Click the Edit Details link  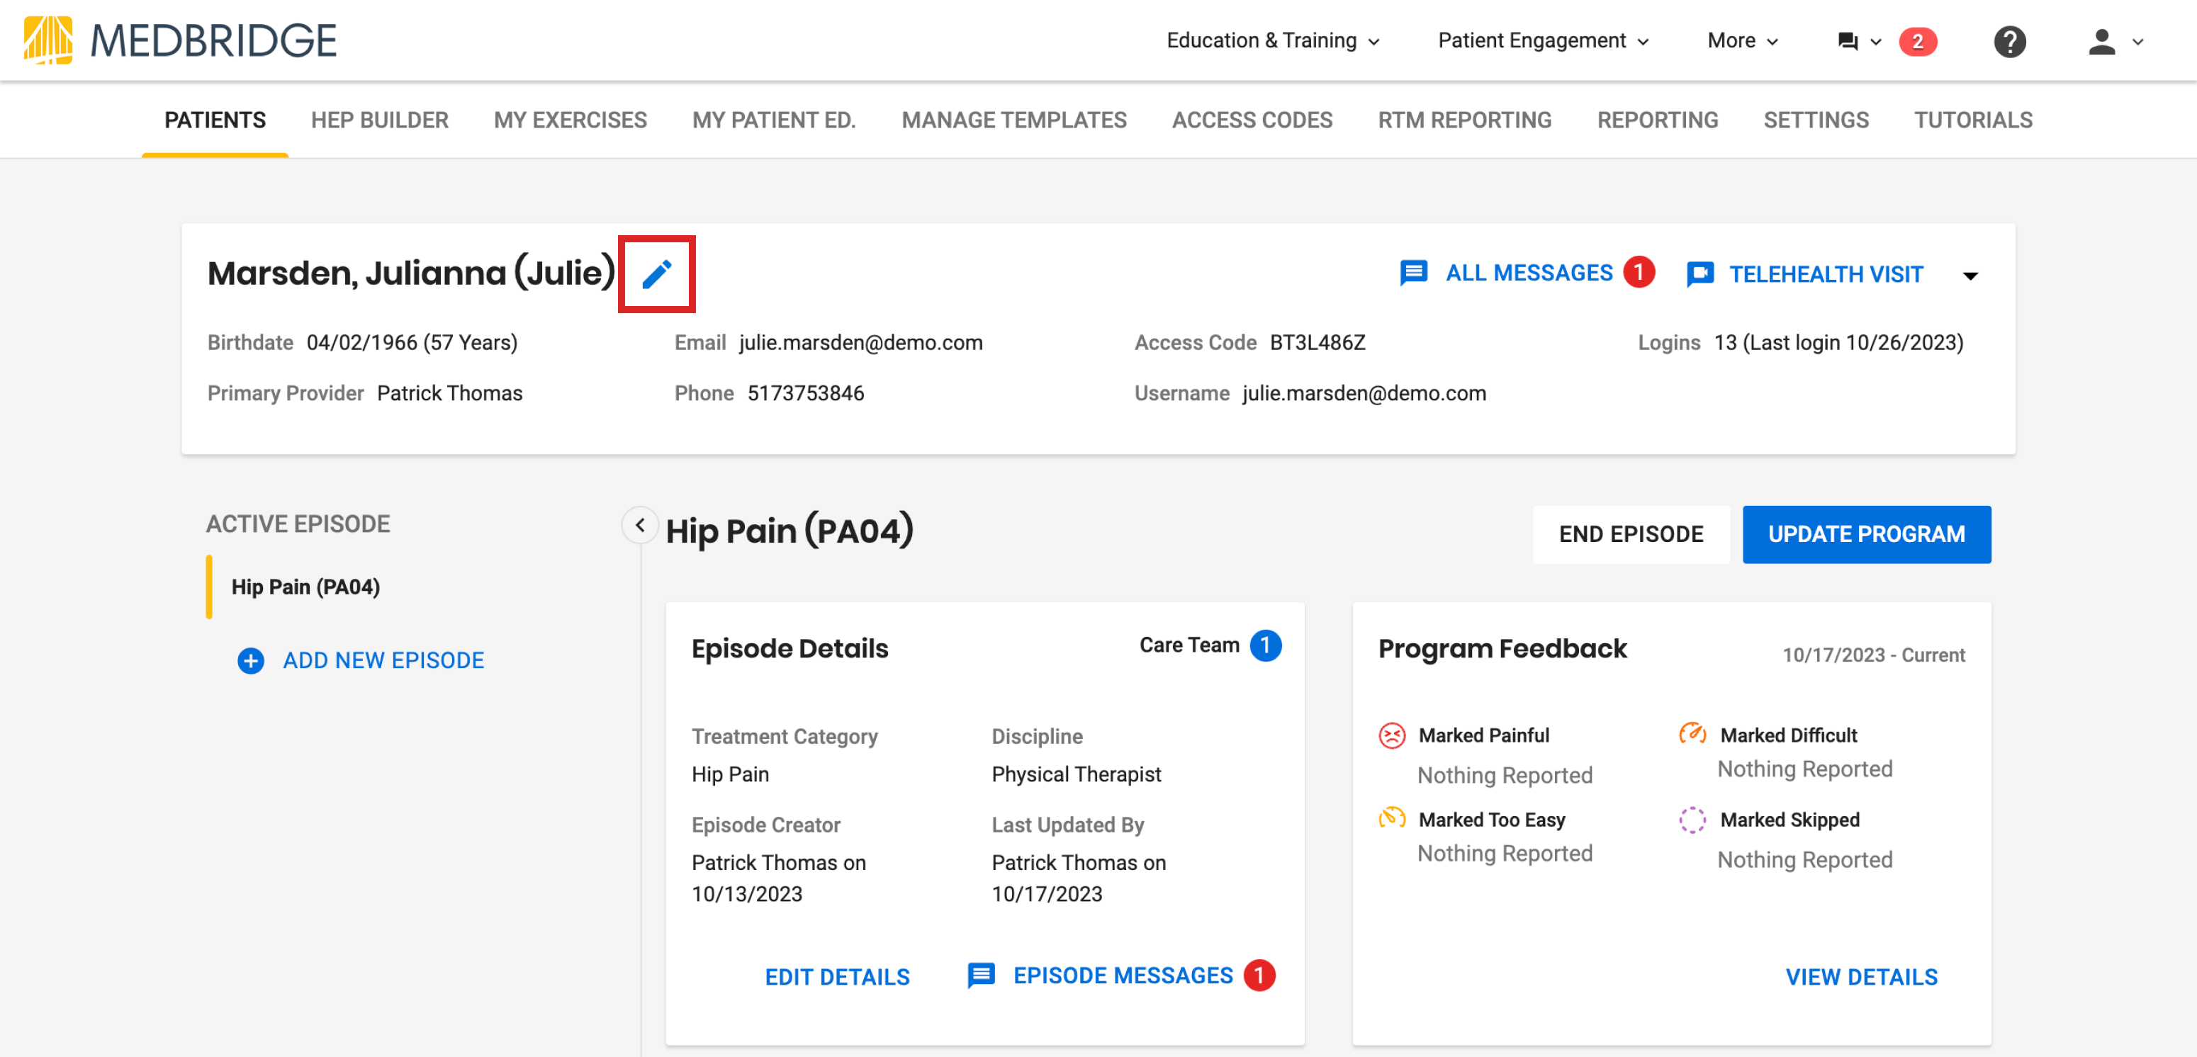tap(837, 977)
